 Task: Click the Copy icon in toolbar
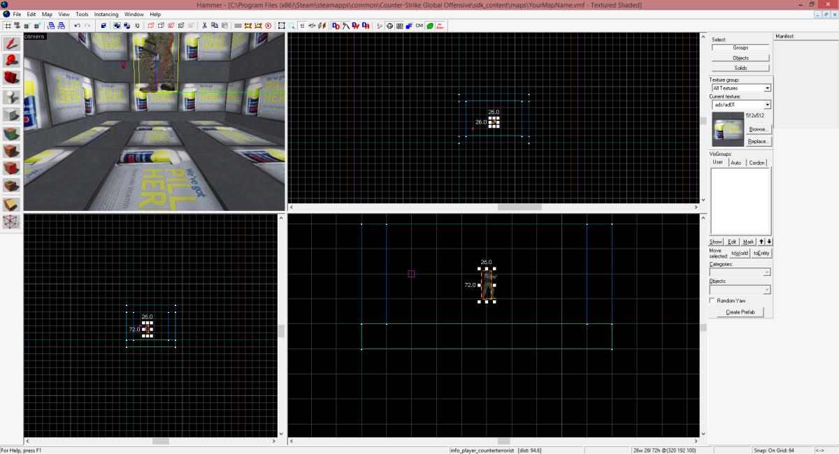click(x=215, y=25)
